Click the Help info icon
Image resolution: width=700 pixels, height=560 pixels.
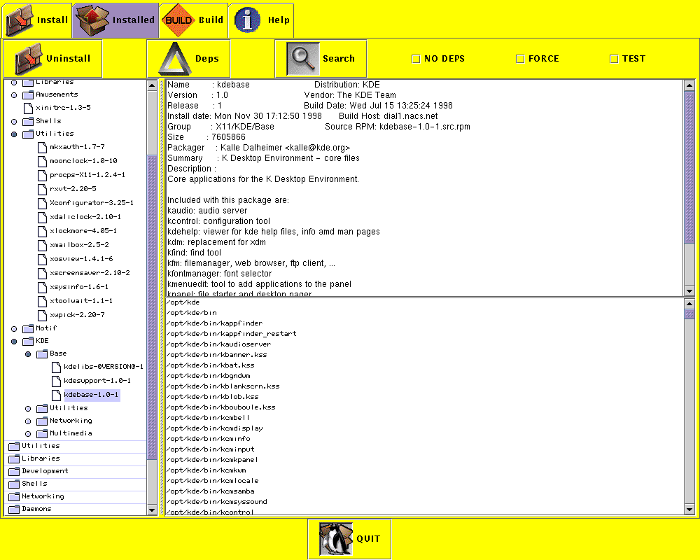coord(246,20)
